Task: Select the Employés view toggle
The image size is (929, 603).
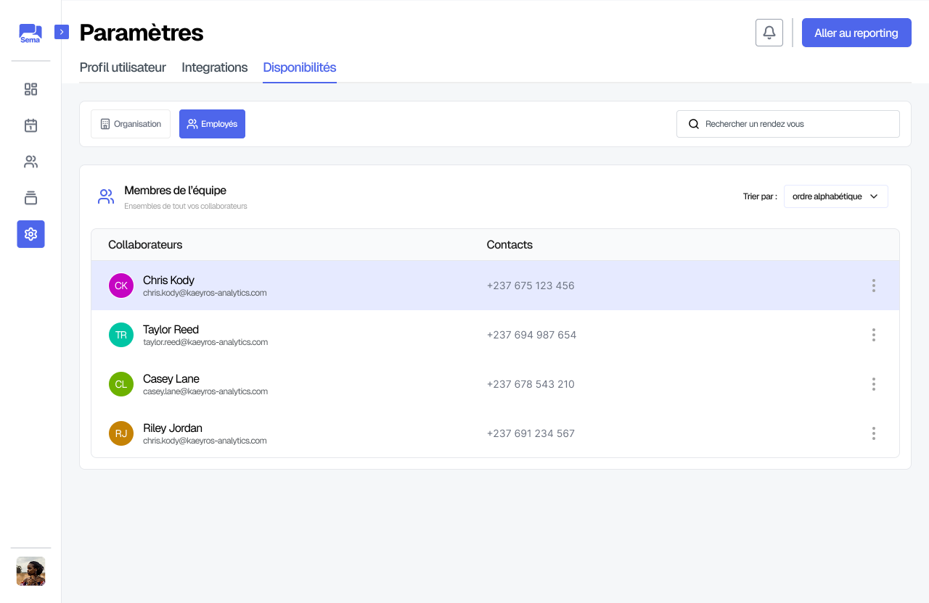Action: tap(212, 124)
